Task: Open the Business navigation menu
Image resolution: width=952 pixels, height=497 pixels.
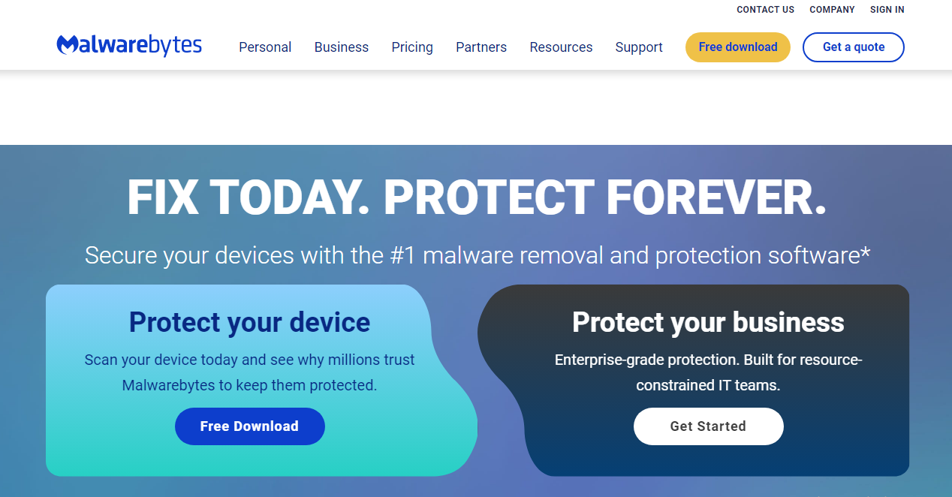Action: coord(342,47)
